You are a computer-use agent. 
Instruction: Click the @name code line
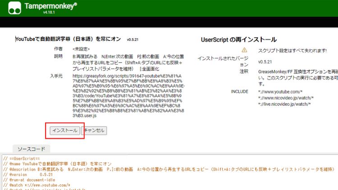coord(57,164)
